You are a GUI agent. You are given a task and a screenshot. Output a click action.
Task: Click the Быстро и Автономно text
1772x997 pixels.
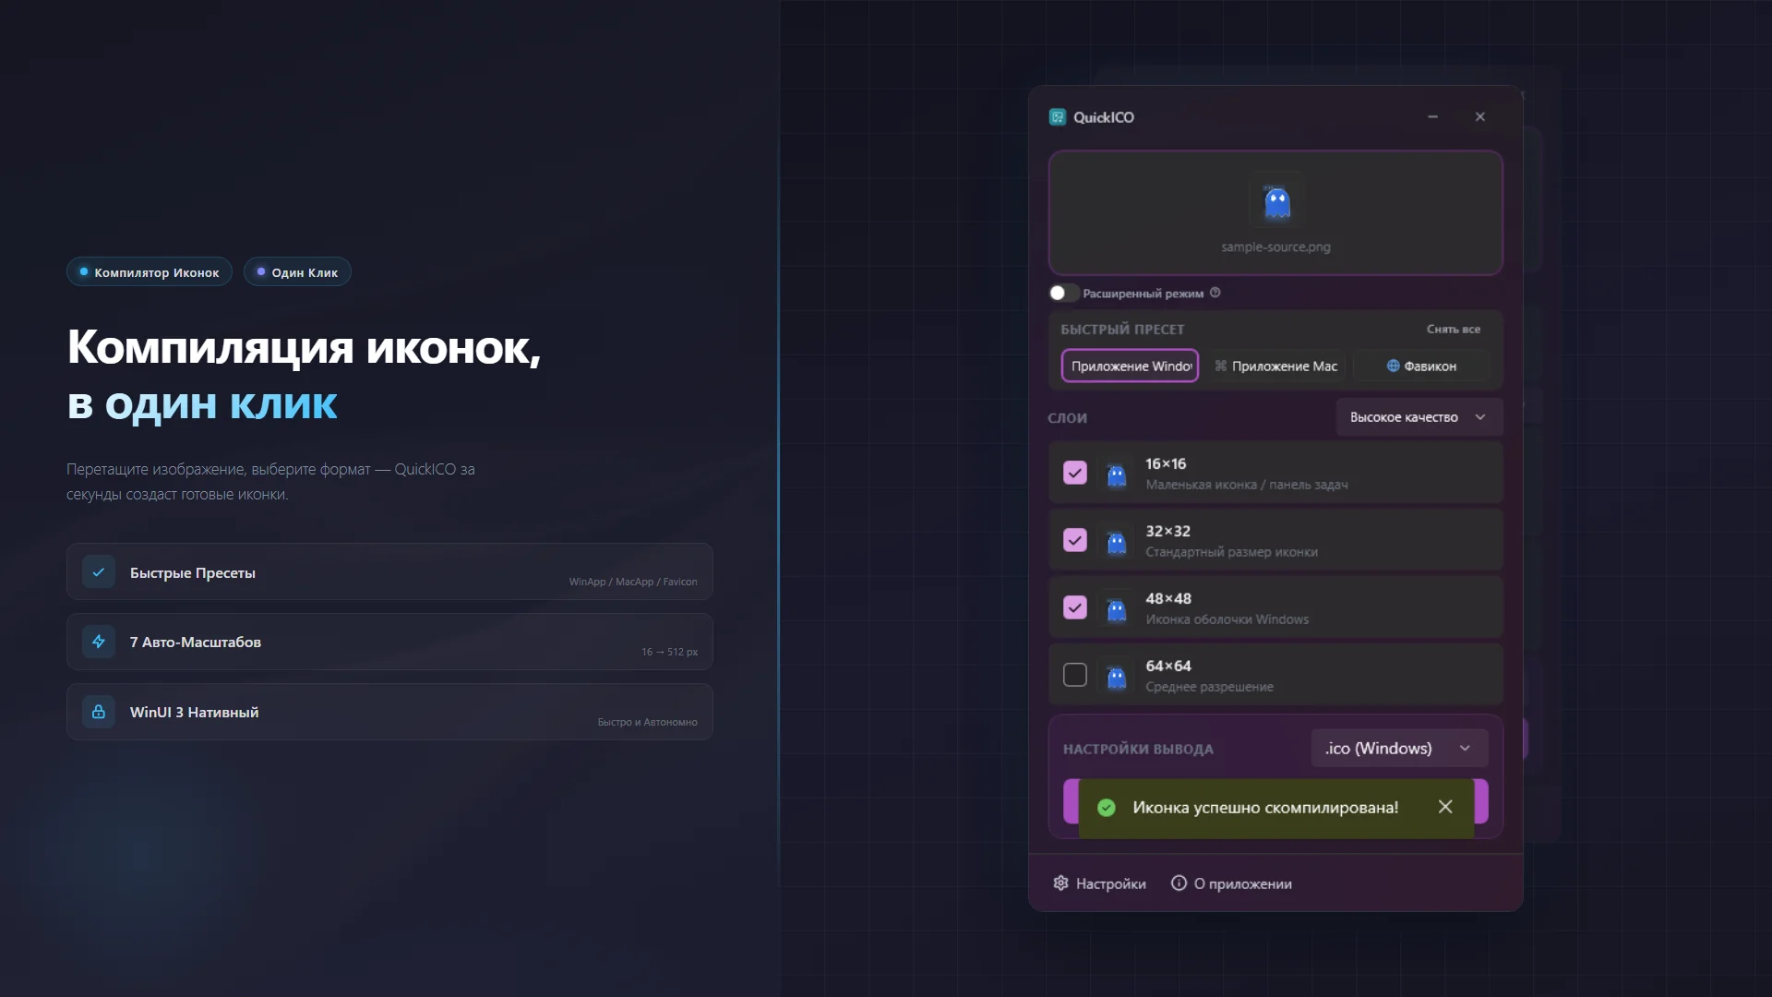click(x=647, y=722)
